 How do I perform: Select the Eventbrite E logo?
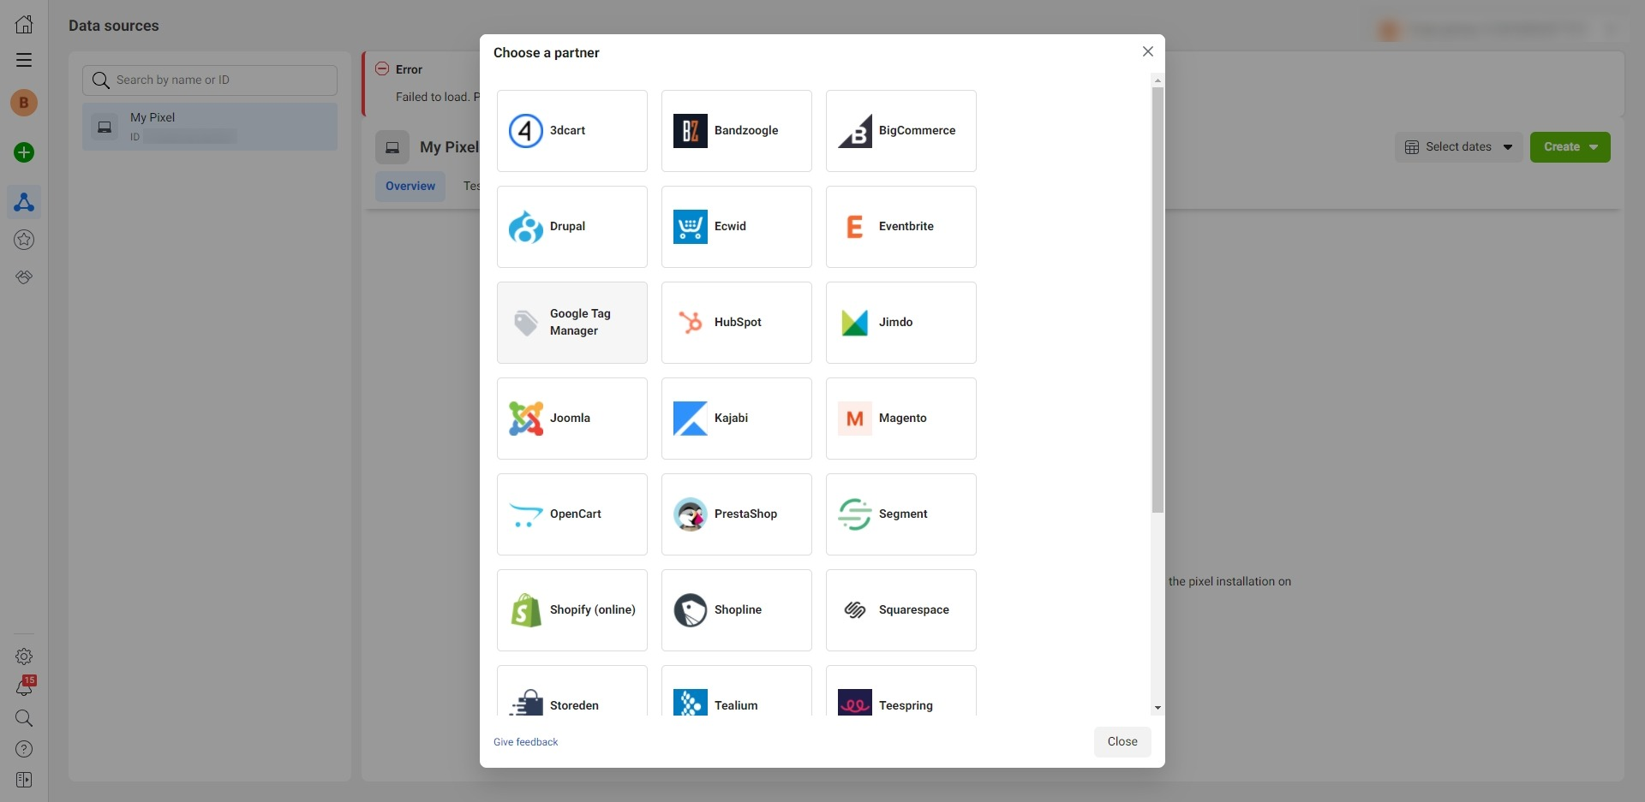coord(854,227)
